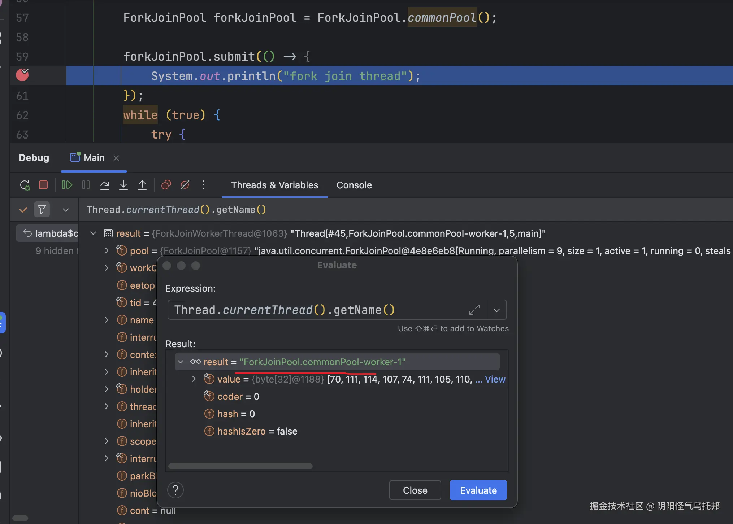733x524 pixels.
Task: Click the Step Out icon
Action: [x=142, y=185]
